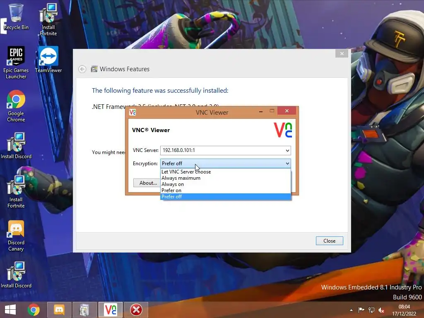This screenshot has width=424, height=318.
Task: Open TeamViewer desktop shortcut
Action: coord(48,60)
